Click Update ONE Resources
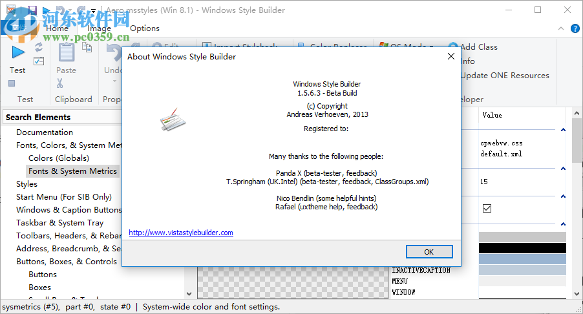The image size is (583, 314). point(505,76)
